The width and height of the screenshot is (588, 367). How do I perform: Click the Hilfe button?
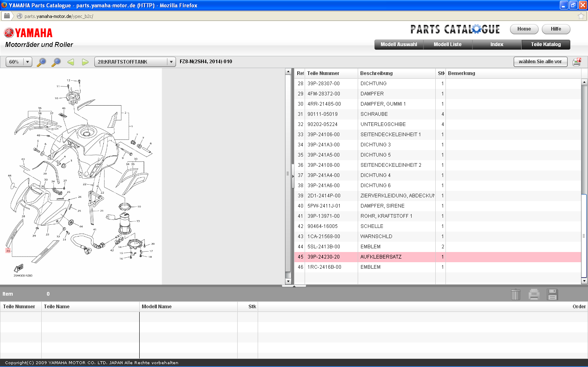pyautogui.click(x=556, y=29)
